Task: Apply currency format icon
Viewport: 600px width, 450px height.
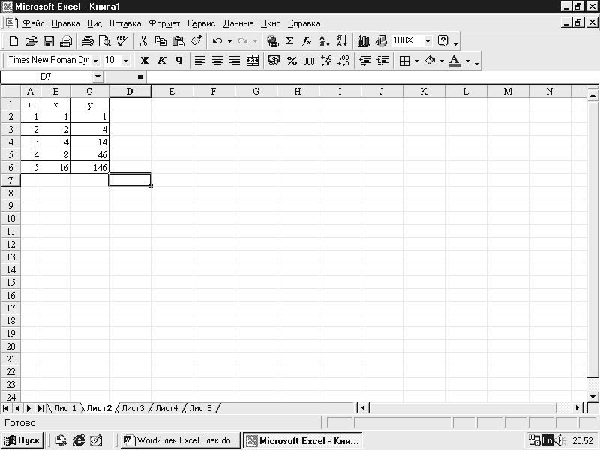Action: 274,61
